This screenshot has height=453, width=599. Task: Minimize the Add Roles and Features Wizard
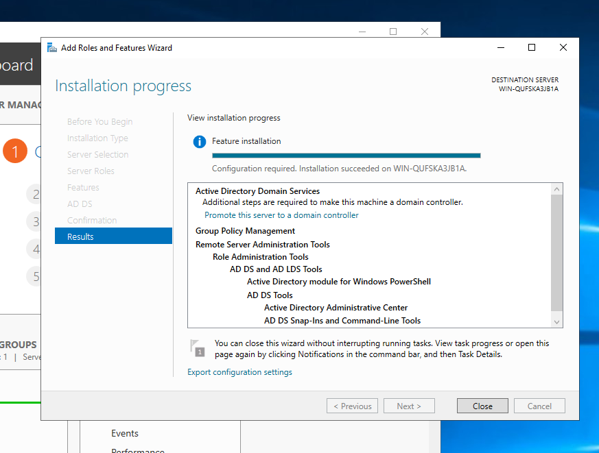click(501, 47)
